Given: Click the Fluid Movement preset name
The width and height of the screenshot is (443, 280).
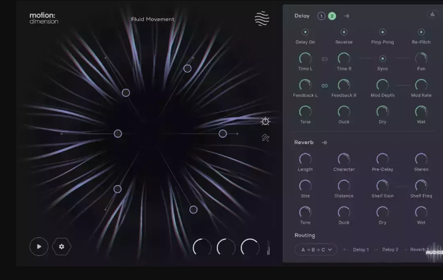Looking at the screenshot, I should [152, 19].
